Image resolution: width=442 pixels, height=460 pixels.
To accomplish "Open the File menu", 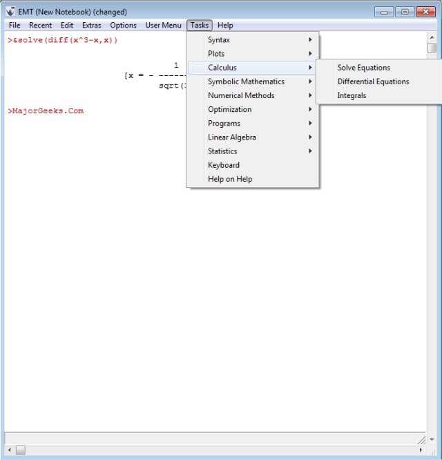I will pyautogui.click(x=15, y=26).
